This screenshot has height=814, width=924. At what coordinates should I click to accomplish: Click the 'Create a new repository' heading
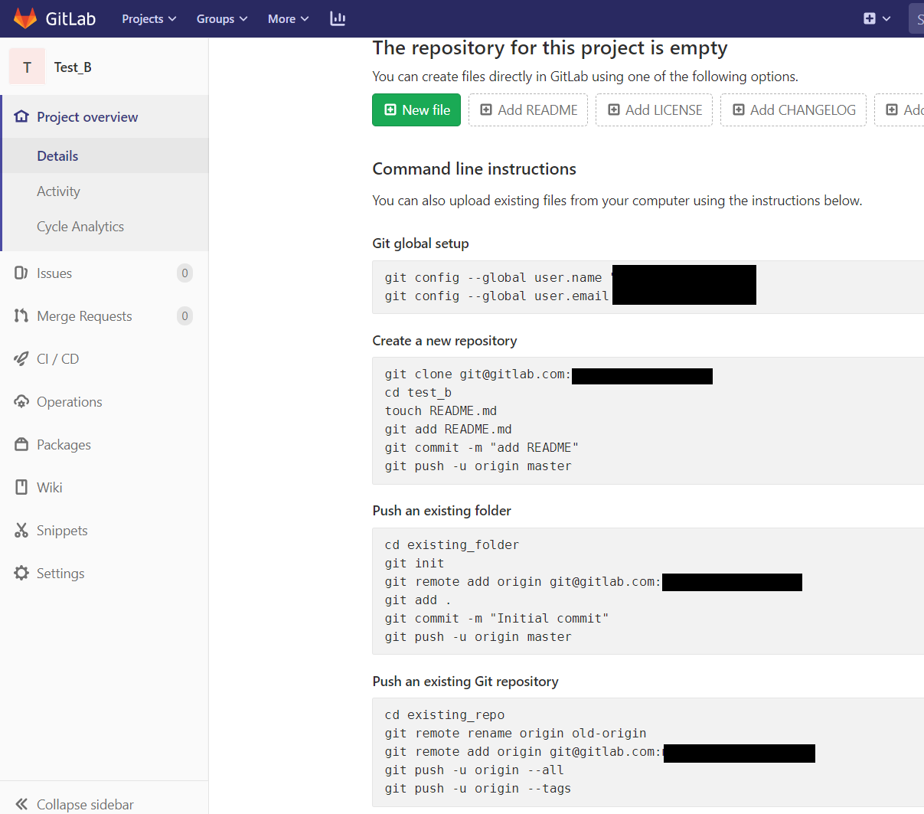[x=445, y=341]
